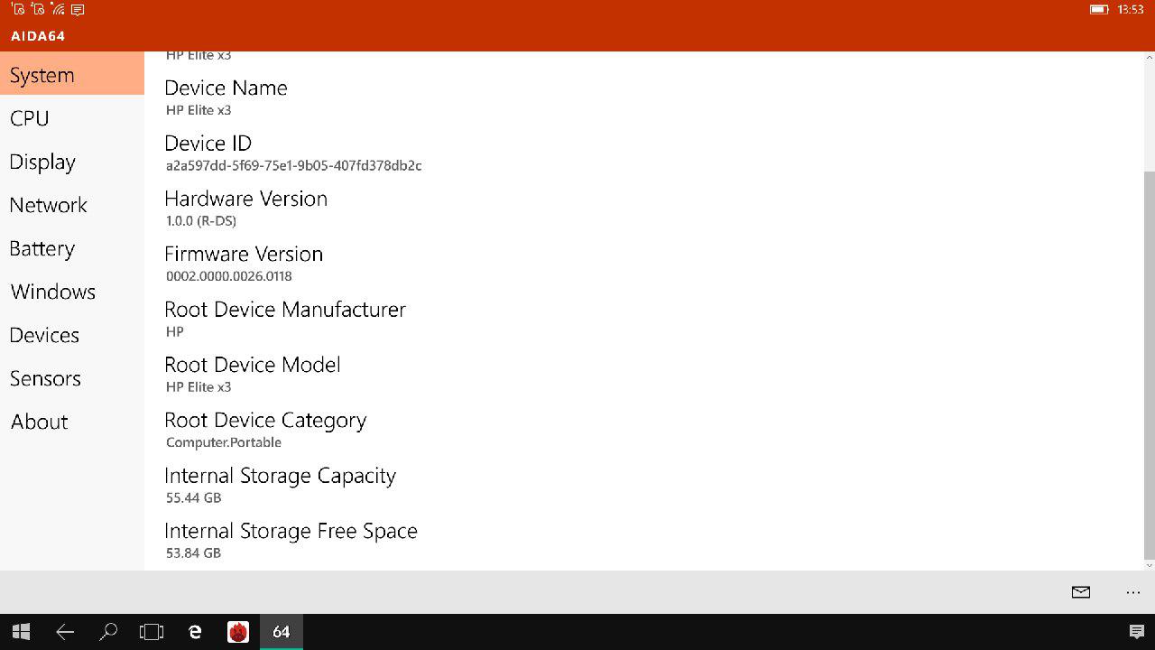This screenshot has height=650, width=1155.
Task: Click the mail report icon
Action: (1081, 592)
